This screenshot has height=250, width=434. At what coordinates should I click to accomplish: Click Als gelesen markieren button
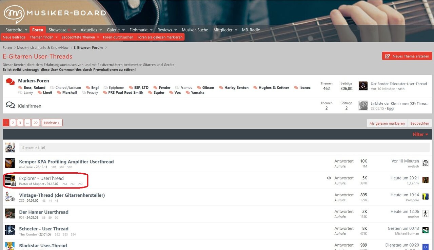[x=387, y=123]
